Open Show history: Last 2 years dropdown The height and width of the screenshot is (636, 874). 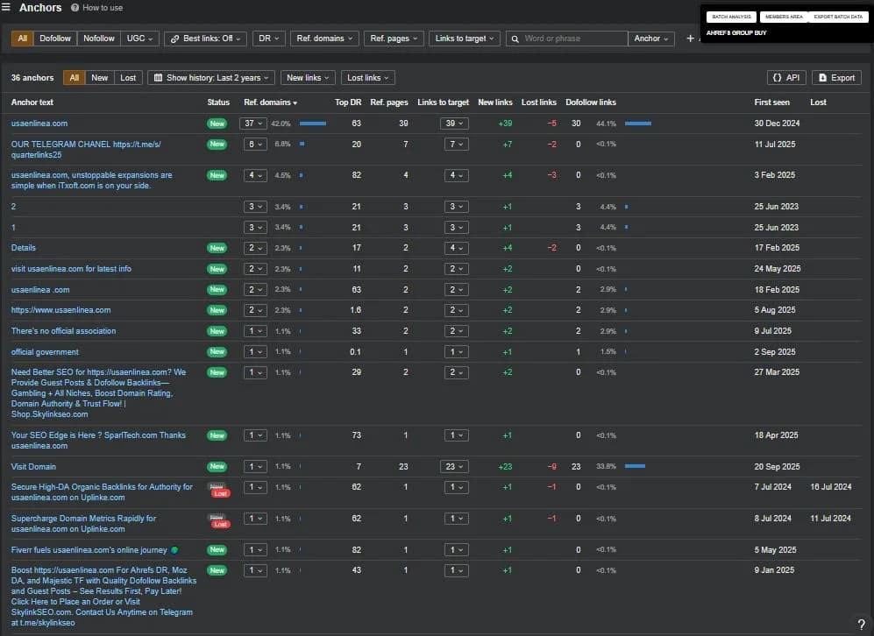tap(211, 78)
